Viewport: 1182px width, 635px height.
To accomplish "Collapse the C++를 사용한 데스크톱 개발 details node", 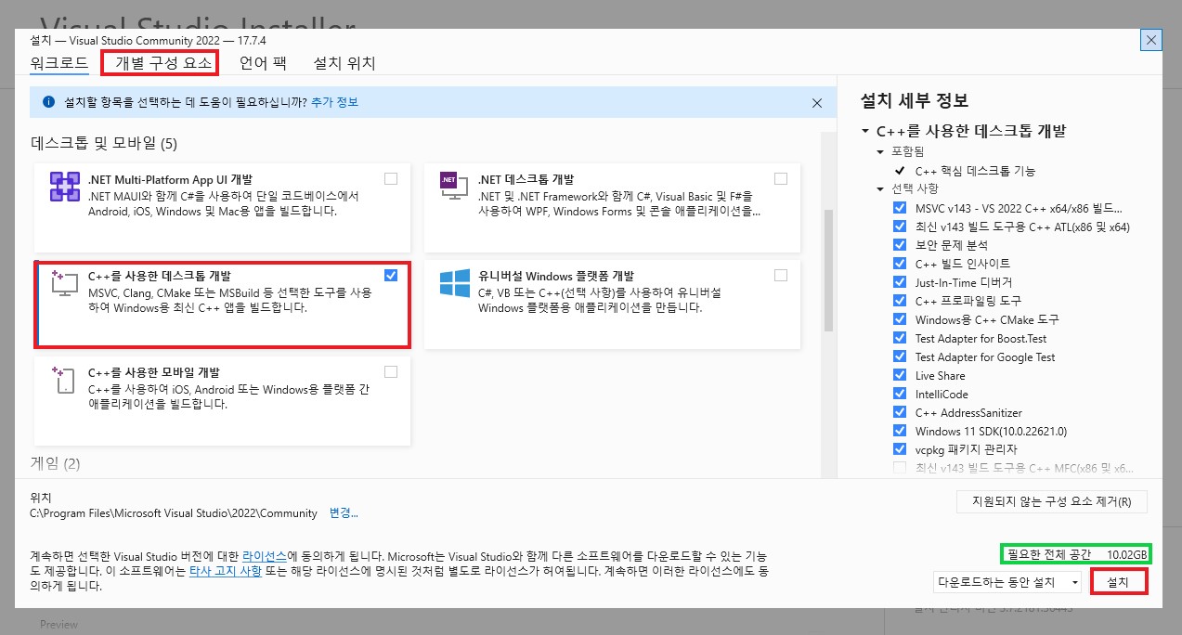I will [865, 132].
